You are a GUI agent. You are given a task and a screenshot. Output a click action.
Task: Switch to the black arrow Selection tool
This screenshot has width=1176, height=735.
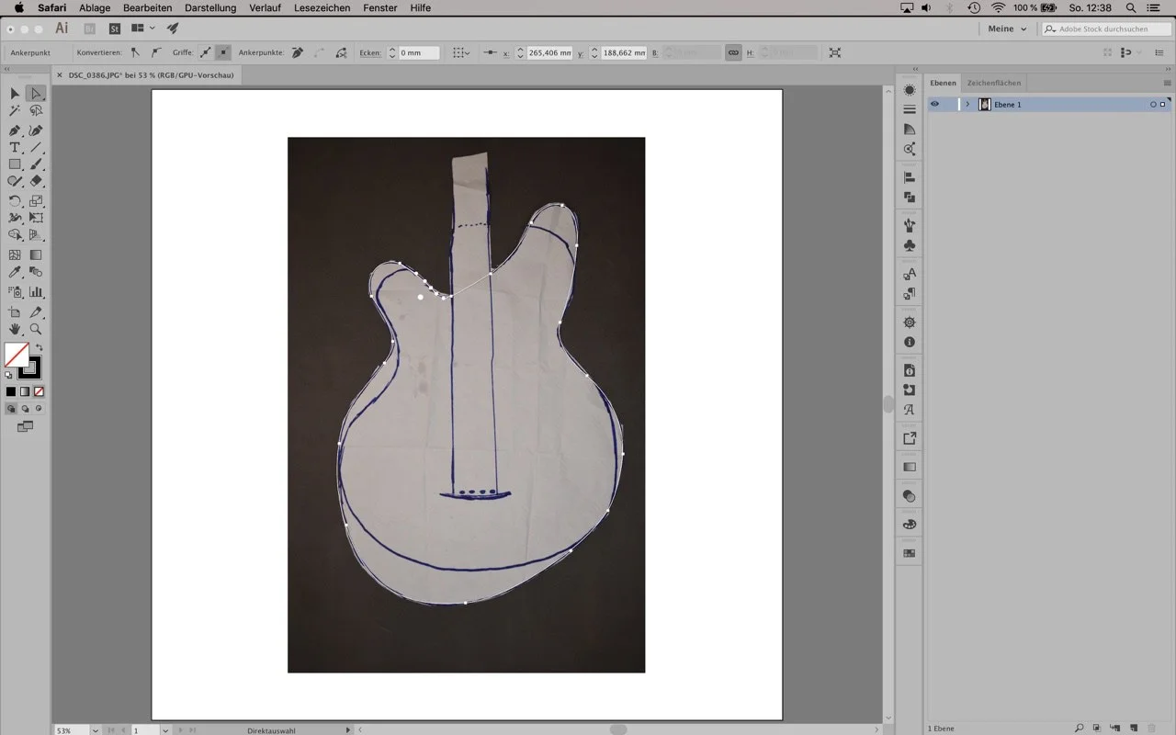15,94
